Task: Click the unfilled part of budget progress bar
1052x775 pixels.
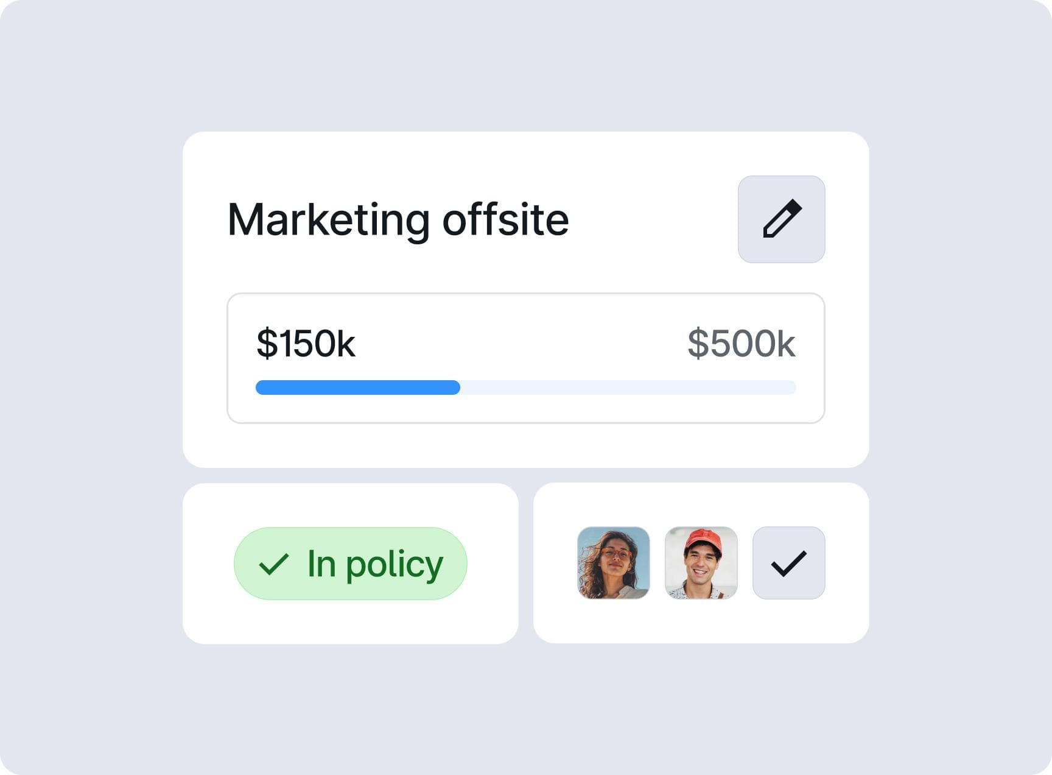Action: [x=627, y=387]
